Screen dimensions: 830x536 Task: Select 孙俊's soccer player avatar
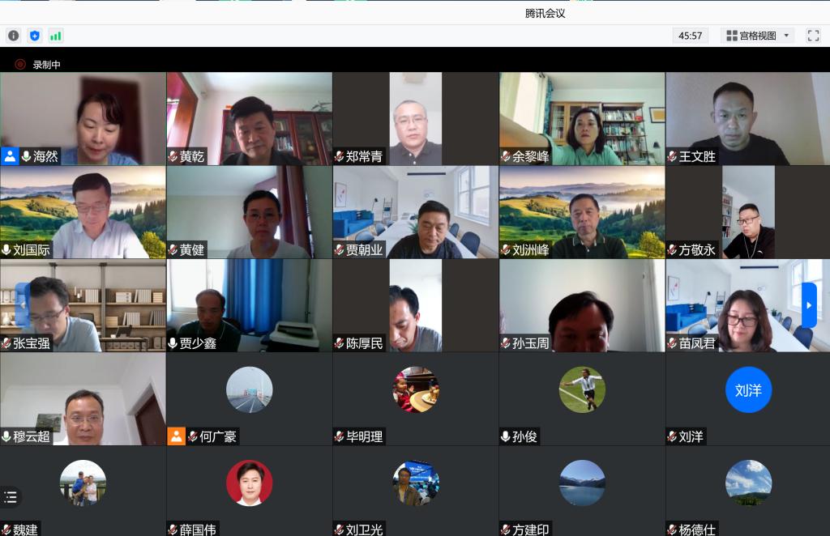click(x=582, y=389)
